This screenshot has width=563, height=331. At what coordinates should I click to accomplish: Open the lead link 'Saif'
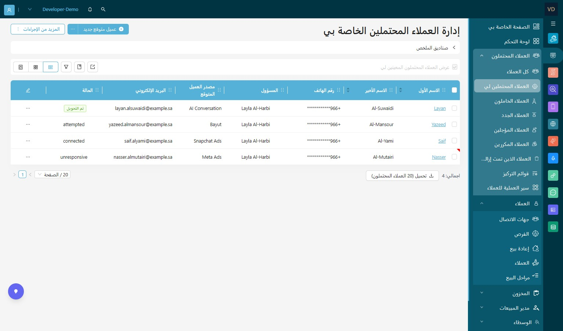click(442, 141)
